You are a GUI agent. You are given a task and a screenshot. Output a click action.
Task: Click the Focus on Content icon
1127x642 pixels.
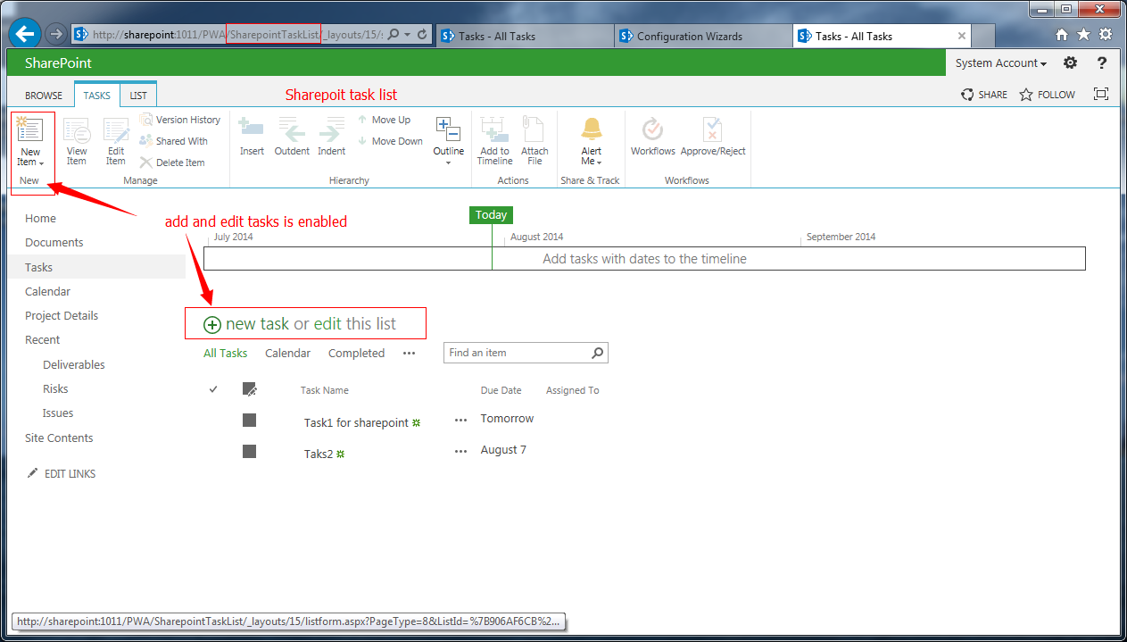[1101, 94]
